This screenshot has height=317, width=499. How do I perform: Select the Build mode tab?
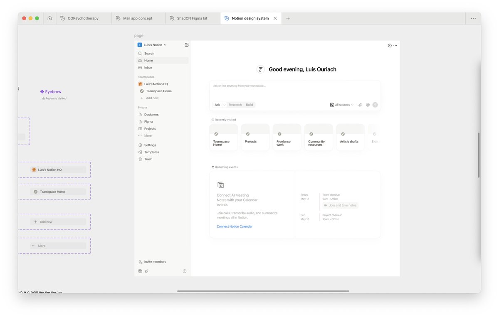[x=249, y=105]
